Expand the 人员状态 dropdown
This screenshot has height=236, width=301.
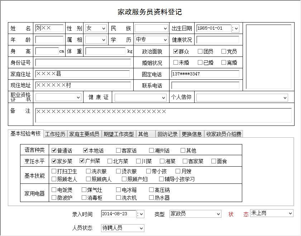[140, 228]
